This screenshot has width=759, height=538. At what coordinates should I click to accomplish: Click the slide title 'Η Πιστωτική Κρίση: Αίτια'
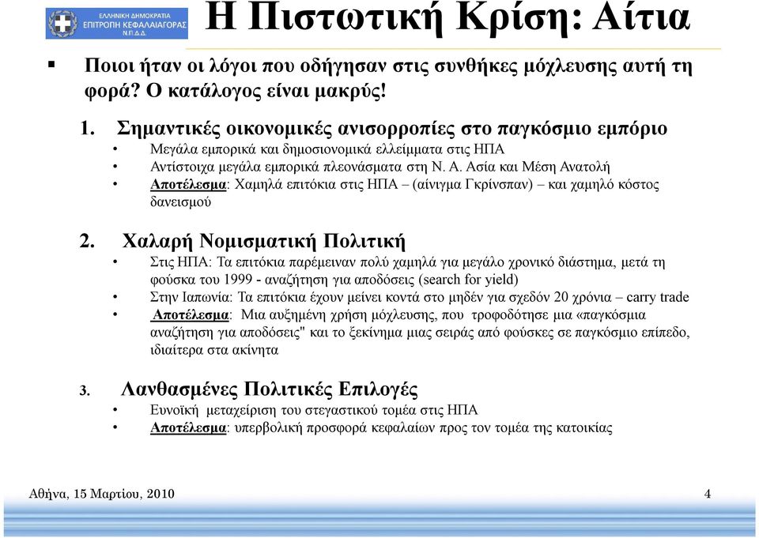pyautogui.click(x=447, y=18)
